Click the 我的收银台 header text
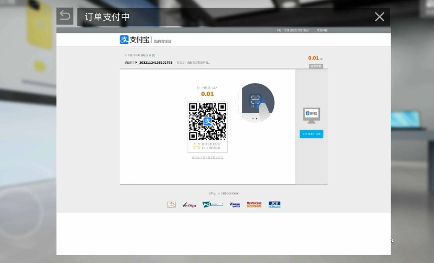 [162, 41]
